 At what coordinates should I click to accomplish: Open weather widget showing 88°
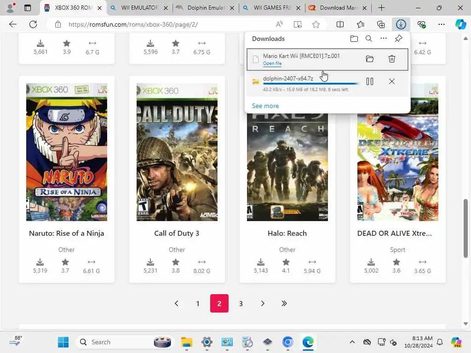click(x=16, y=342)
